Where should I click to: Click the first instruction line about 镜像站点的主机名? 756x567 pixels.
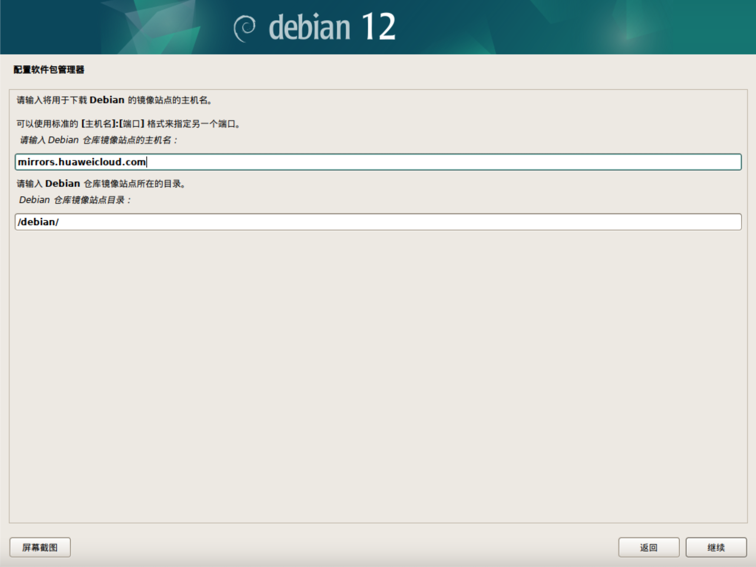click(114, 100)
